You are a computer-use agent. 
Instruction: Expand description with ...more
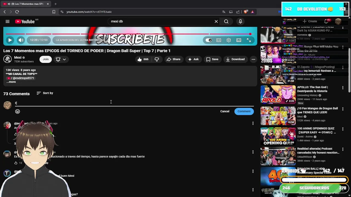point(11,82)
